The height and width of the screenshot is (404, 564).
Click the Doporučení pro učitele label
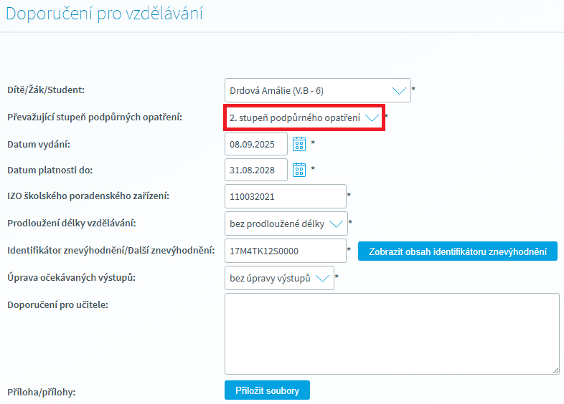(57, 304)
